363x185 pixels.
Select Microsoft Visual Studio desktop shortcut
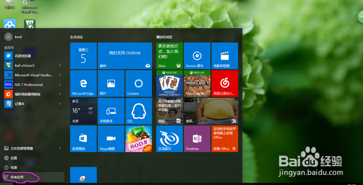coord(30,7)
